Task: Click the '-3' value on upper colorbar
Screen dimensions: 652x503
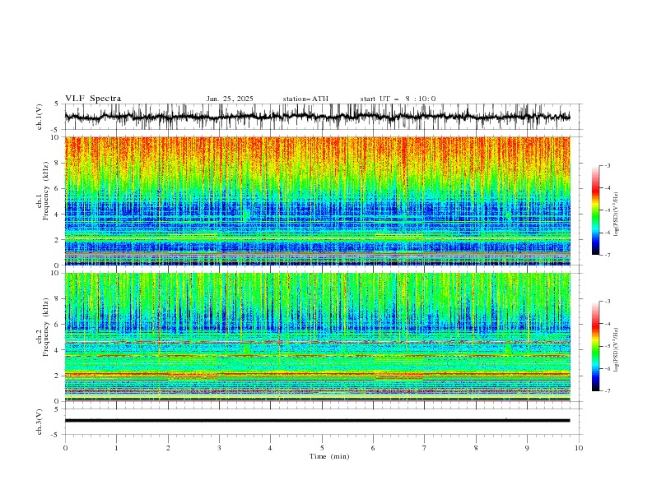Action: 607,165
